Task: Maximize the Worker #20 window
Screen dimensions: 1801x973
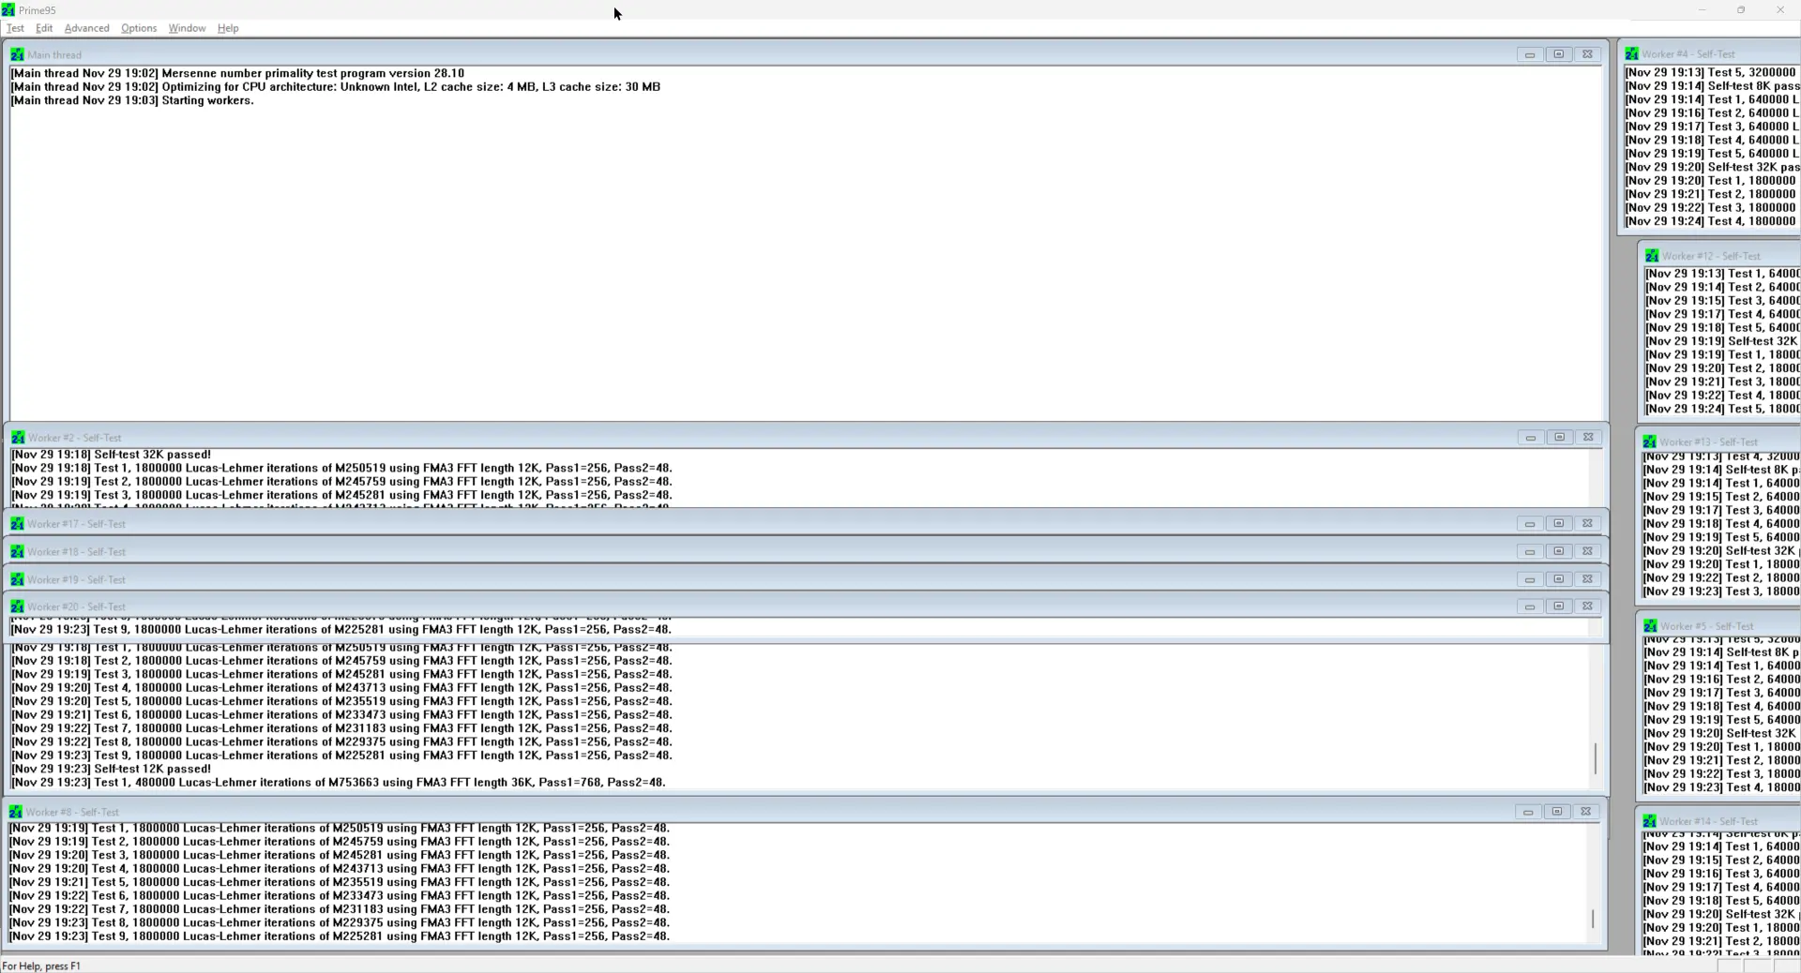Action: tap(1559, 606)
